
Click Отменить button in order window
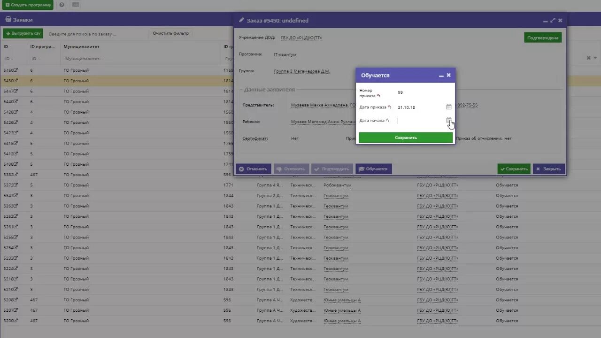tap(253, 169)
